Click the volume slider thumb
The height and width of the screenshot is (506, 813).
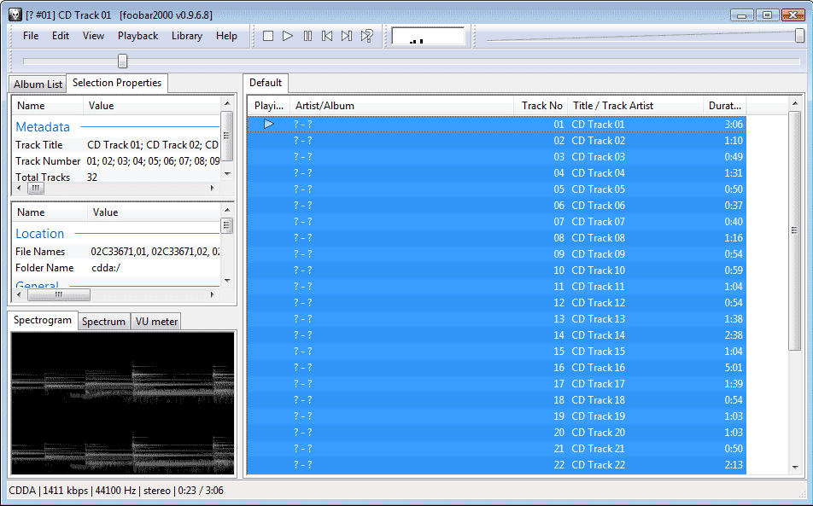800,36
